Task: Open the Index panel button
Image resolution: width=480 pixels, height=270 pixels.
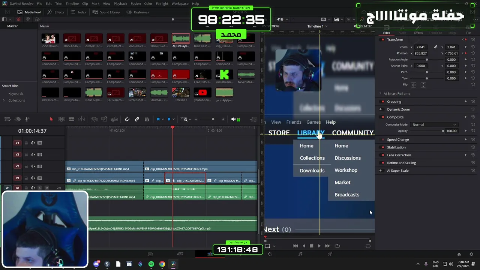Action: (x=79, y=12)
